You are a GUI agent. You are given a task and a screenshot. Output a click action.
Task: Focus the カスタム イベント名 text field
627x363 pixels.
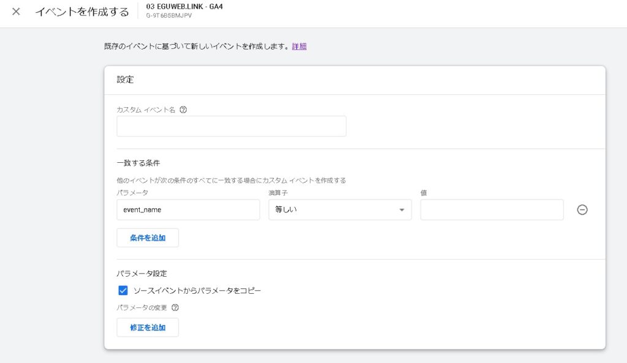pos(231,126)
